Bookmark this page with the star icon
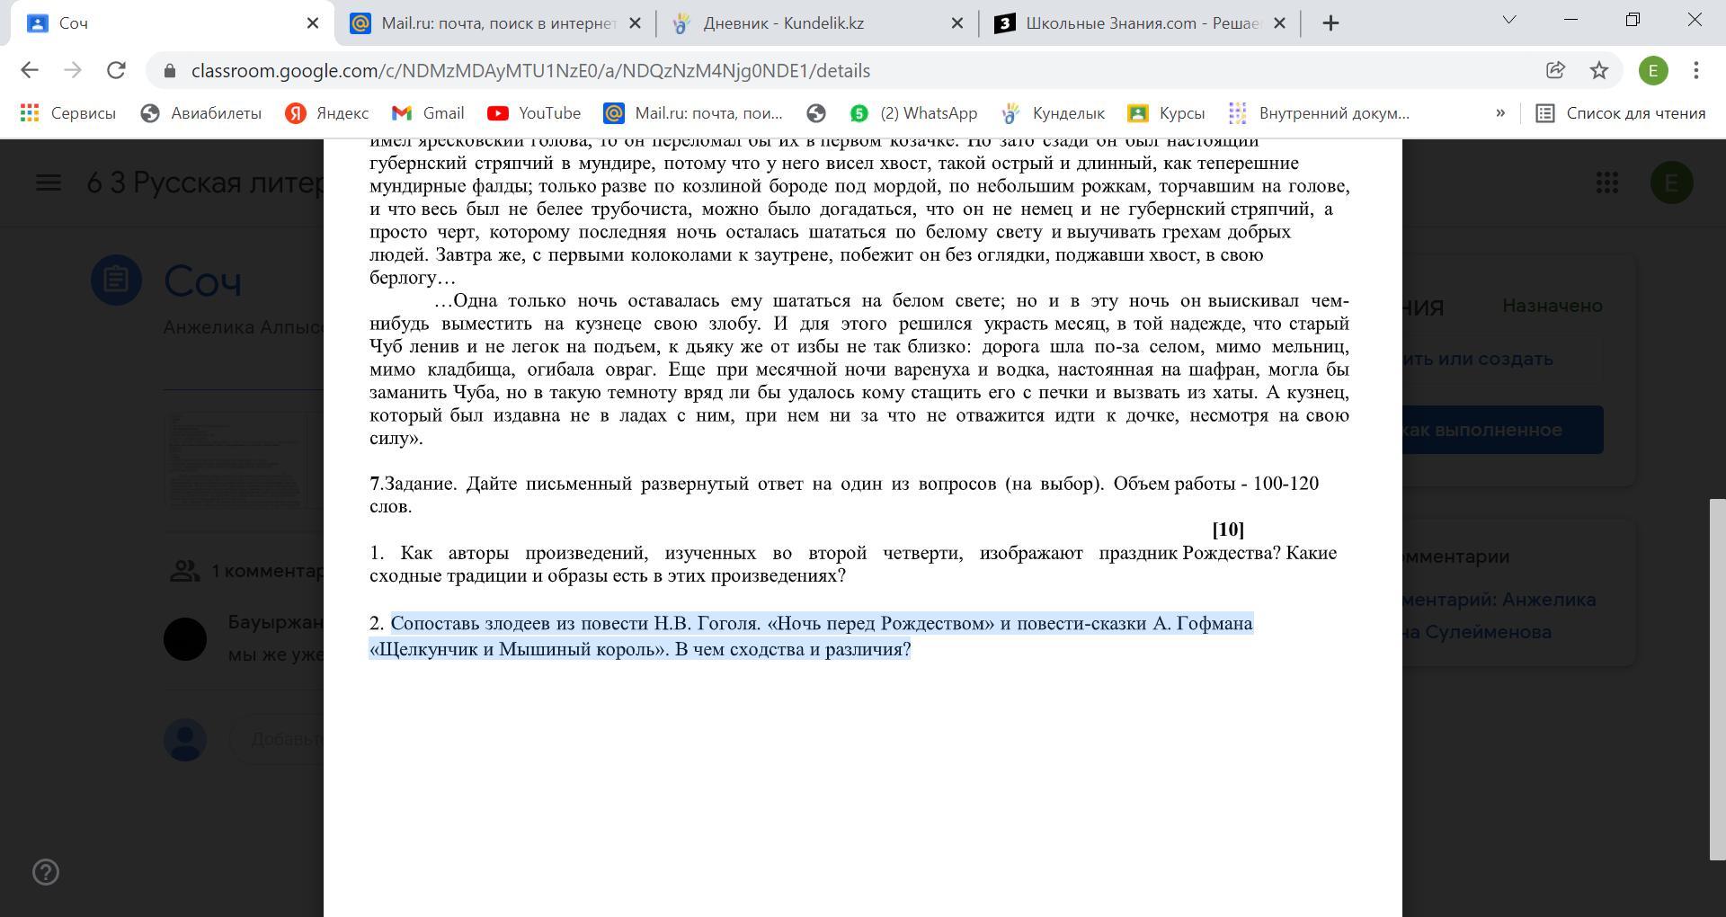The image size is (1726, 917). pyautogui.click(x=1599, y=70)
